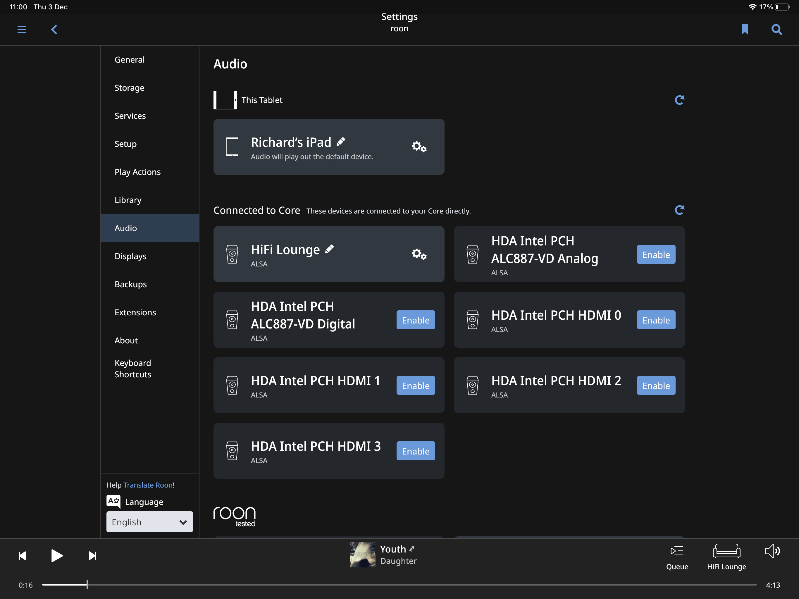The width and height of the screenshot is (799, 599).
Task: Rename Richard's iPad with the pencil icon
Action: (x=341, y=142)
